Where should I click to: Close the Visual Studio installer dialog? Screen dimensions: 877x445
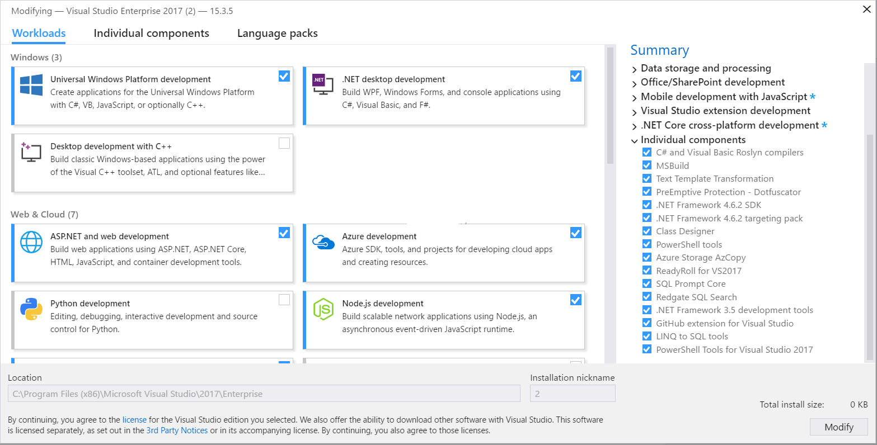866,9
